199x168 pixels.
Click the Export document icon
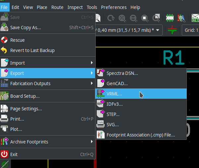point(4,73)
